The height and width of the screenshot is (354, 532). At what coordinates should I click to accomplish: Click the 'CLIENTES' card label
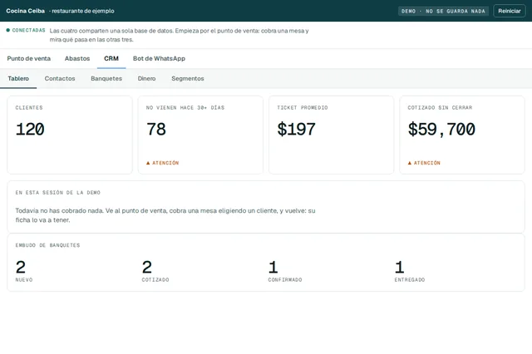click(x=29, y=107)
